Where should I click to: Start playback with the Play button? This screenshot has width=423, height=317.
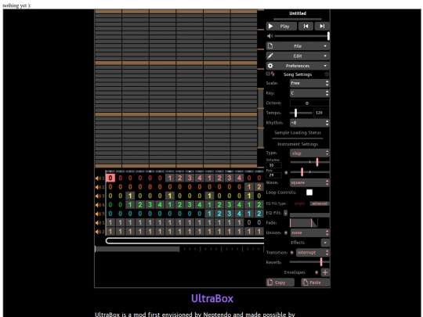(x=281, y=26)
